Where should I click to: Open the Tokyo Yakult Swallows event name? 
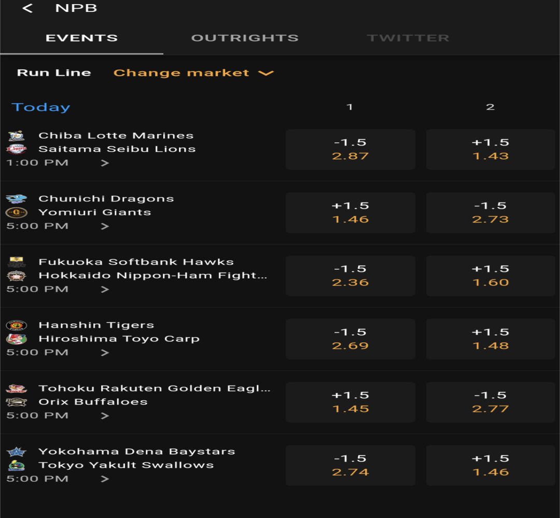[126, 465]
